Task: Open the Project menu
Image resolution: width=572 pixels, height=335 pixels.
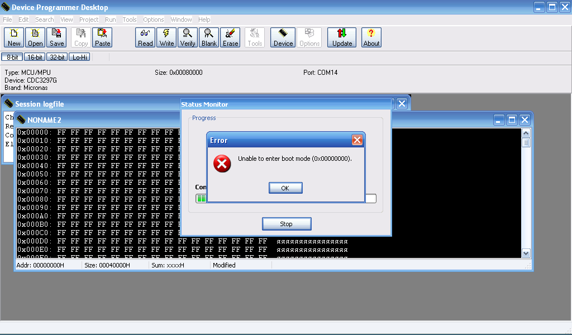Action: (x=89, y=20)
